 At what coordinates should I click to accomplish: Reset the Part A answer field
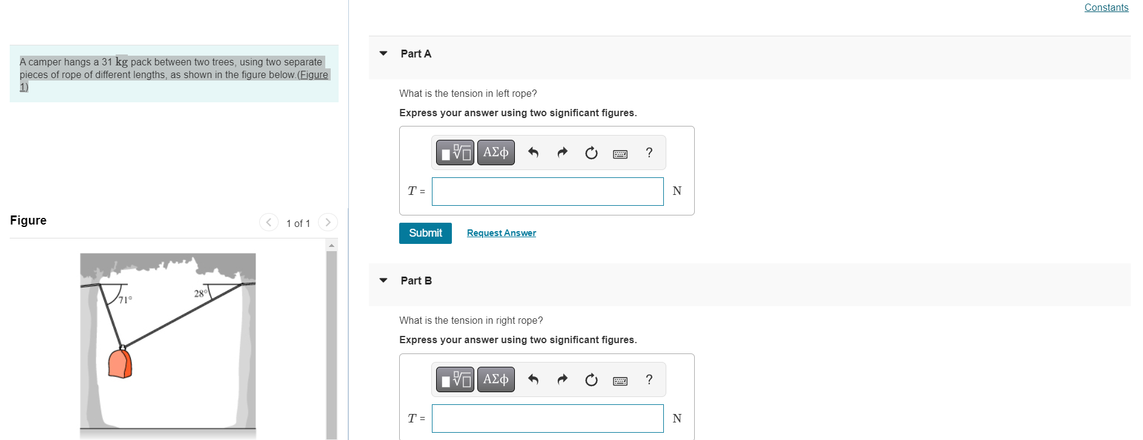pos(591,153)
